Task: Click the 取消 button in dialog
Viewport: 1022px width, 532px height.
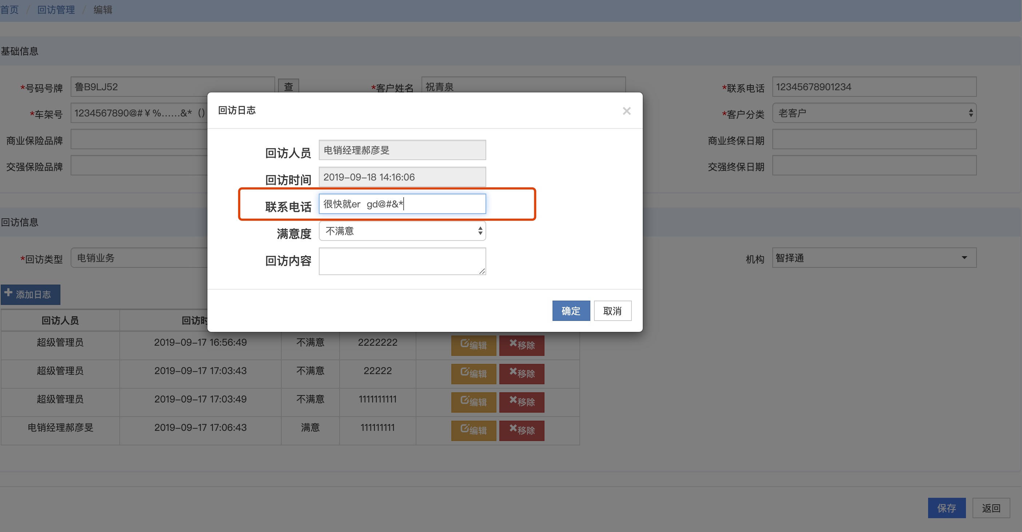Action: click(x=612, y=311)
